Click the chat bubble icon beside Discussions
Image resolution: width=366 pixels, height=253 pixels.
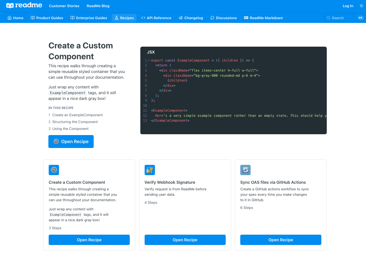tap(212, 18)
